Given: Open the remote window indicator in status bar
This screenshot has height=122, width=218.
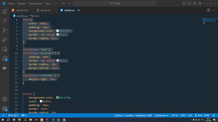Looking at the screenshot, I should pos(3,115).
